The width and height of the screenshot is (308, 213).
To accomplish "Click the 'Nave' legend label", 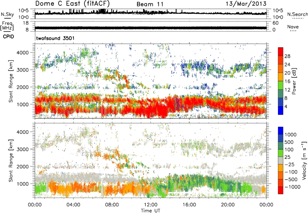I will tap(293, 27).
